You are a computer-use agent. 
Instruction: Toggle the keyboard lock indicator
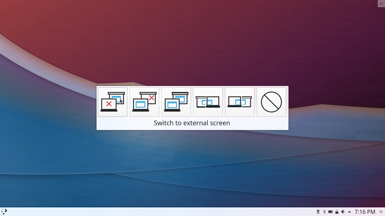337,212
